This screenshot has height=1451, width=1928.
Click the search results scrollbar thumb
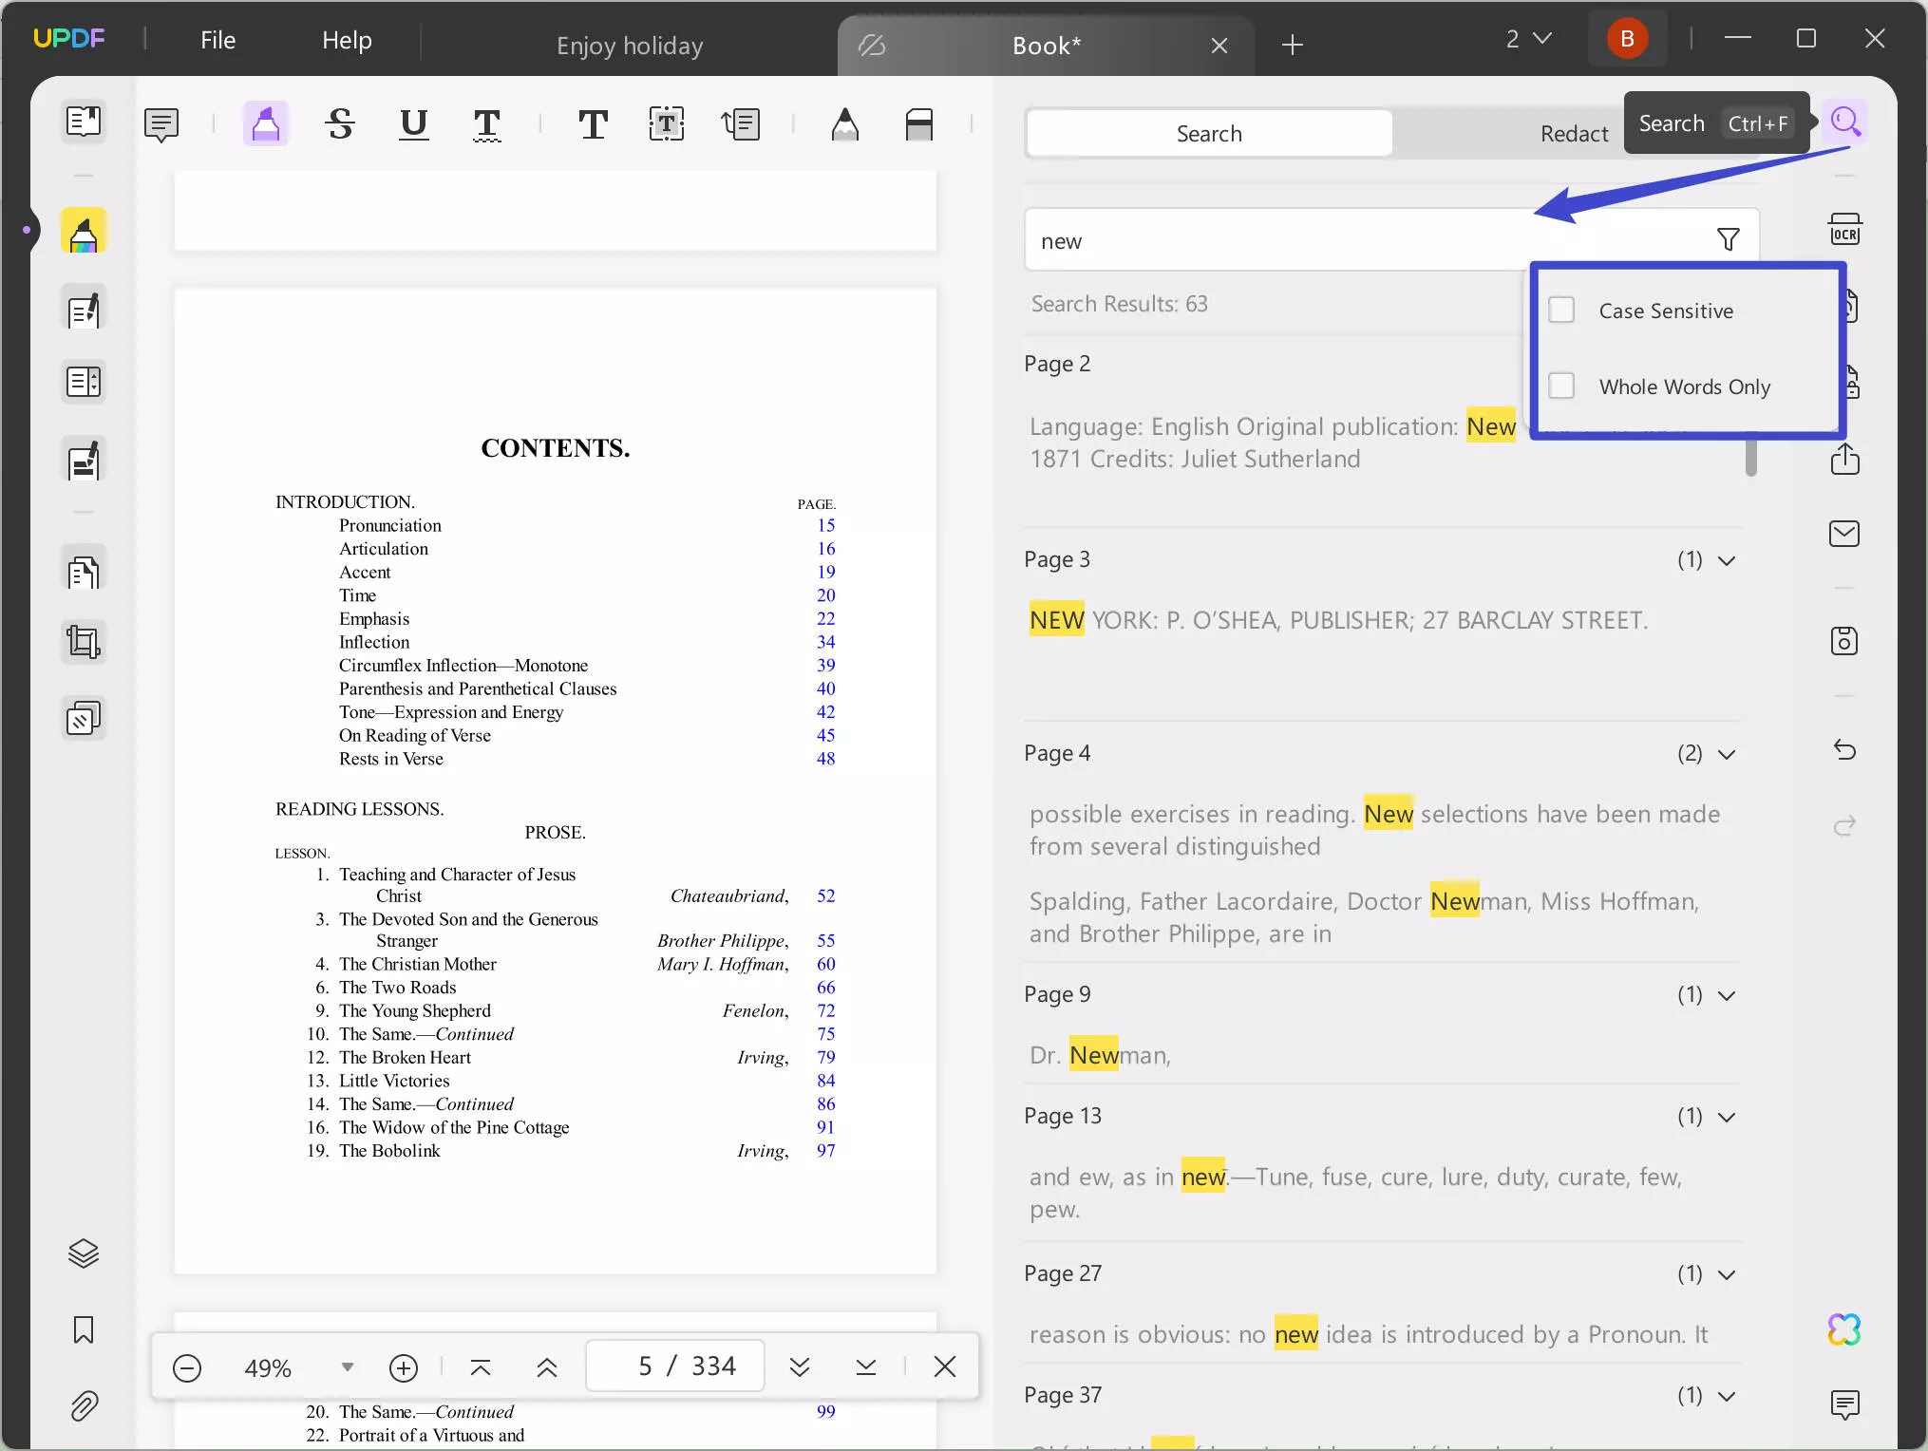[x=1751, y=457]
